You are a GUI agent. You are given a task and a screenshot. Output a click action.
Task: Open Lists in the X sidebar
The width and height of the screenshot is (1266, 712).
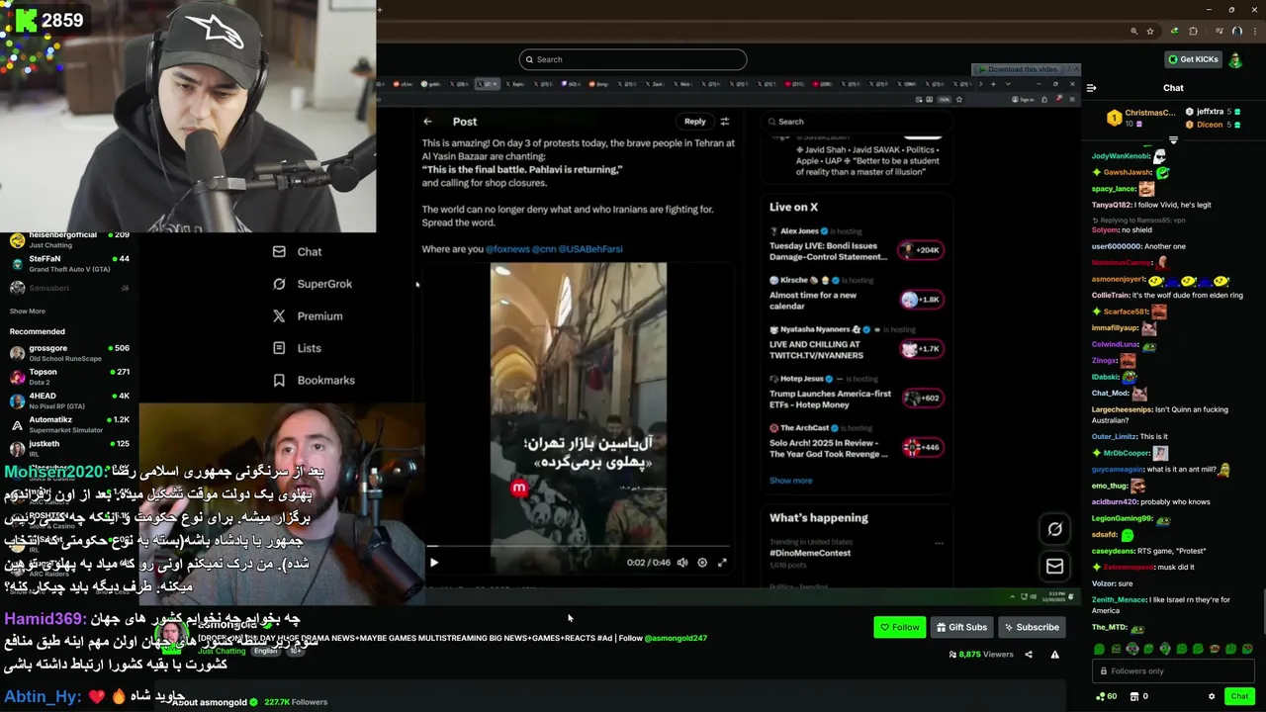click(x=297, y=348)
